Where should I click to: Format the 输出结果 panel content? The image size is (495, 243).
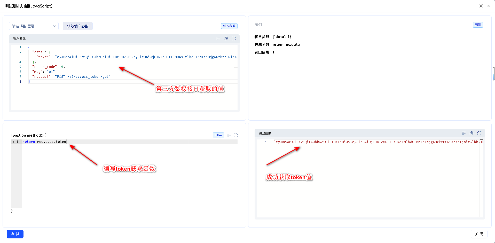[x=464, y=133]
